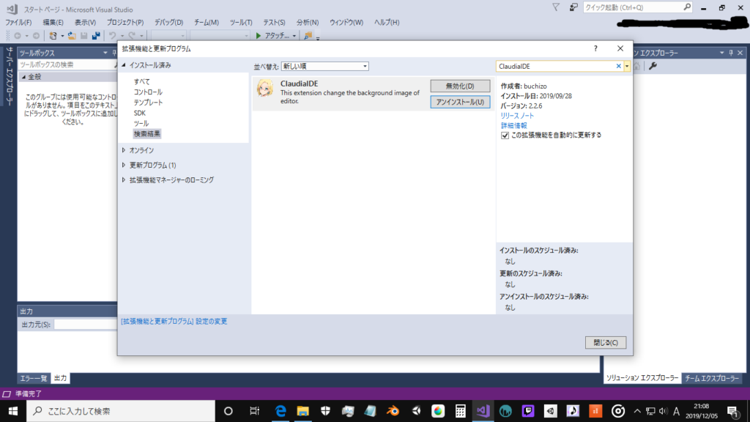The width and height of the screenshot is (750, 422).
Task: Select SDK under installed
Action: point(140,113)
